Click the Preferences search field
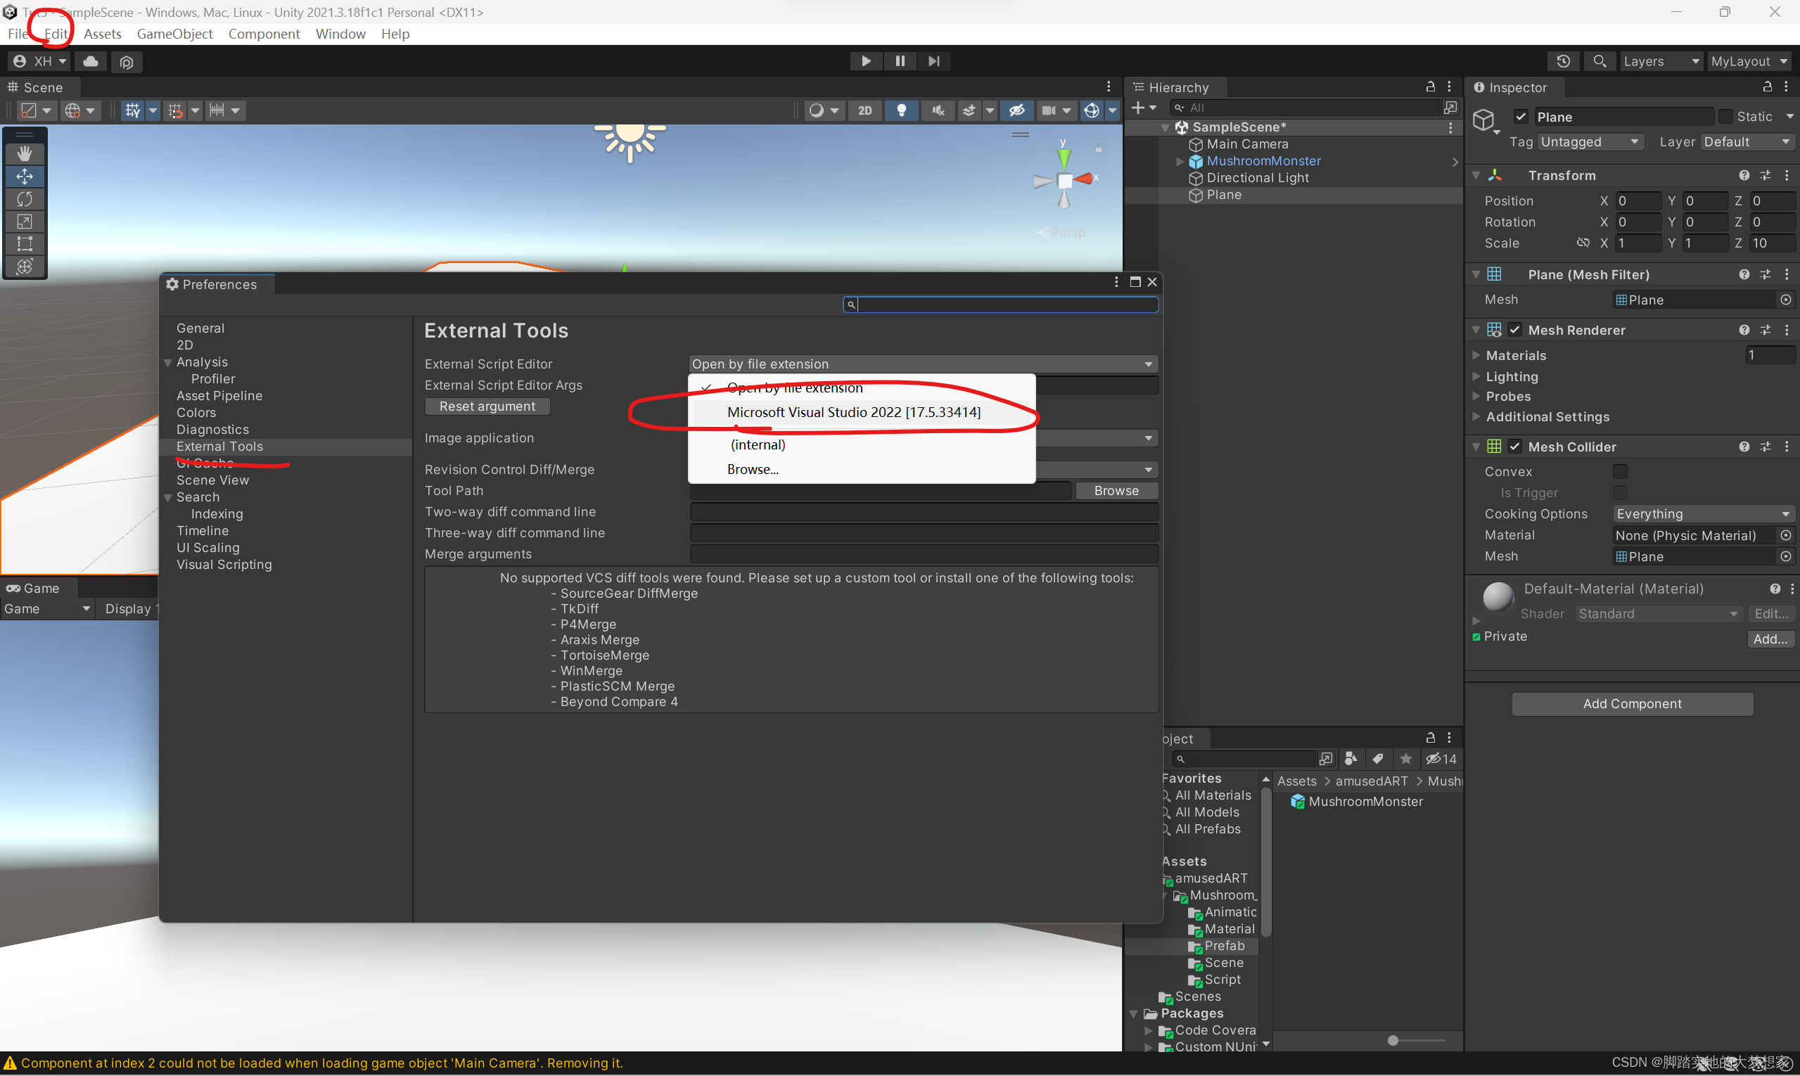Viewport: 1800px width, 1076px height. pos(1001,305)
